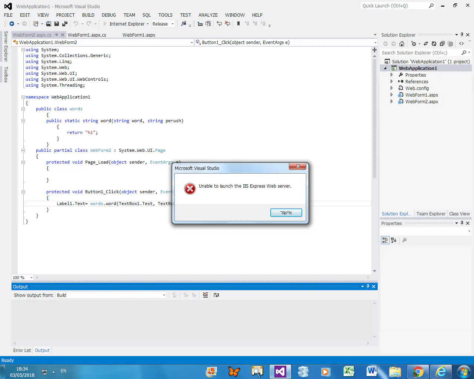Click Collapse All in Solution Explorer
This screenshot has width=474, height=379.
[442, 44]
